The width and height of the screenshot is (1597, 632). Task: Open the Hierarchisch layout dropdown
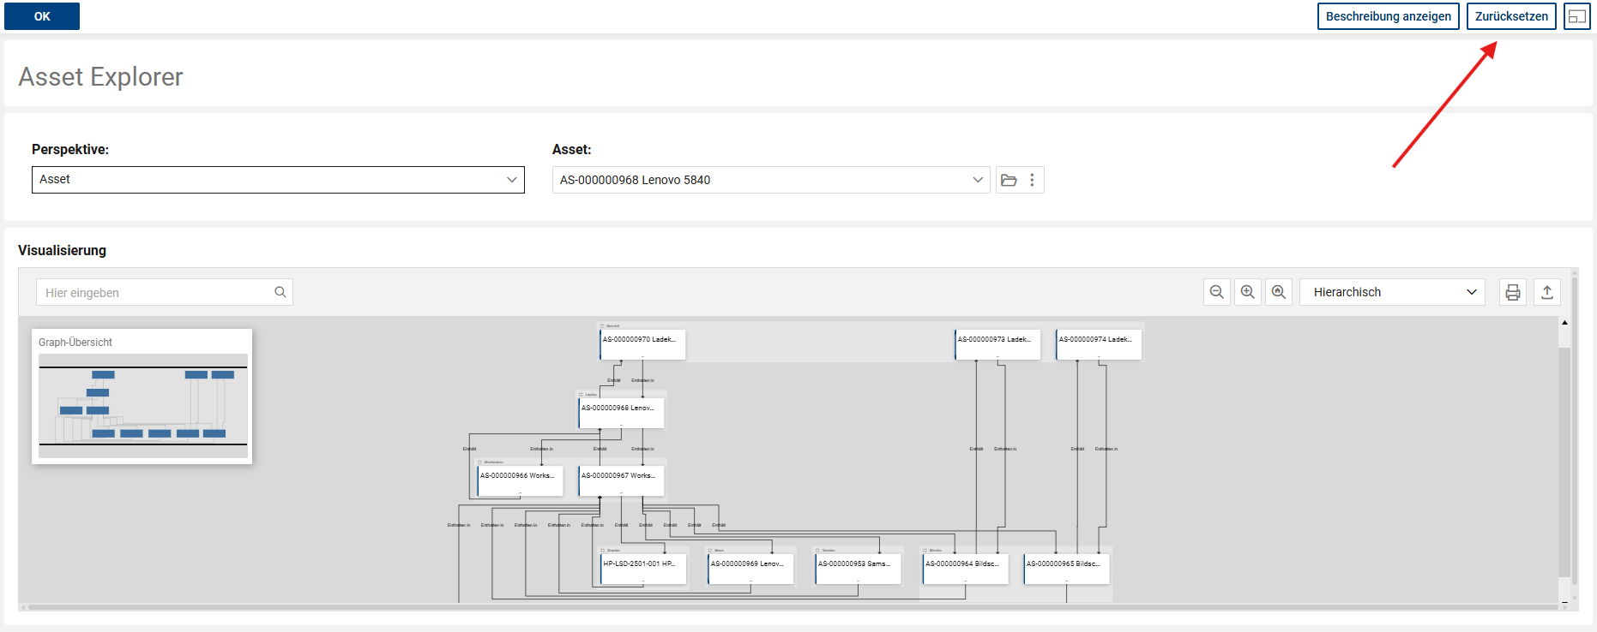(x=1391, y=292)
